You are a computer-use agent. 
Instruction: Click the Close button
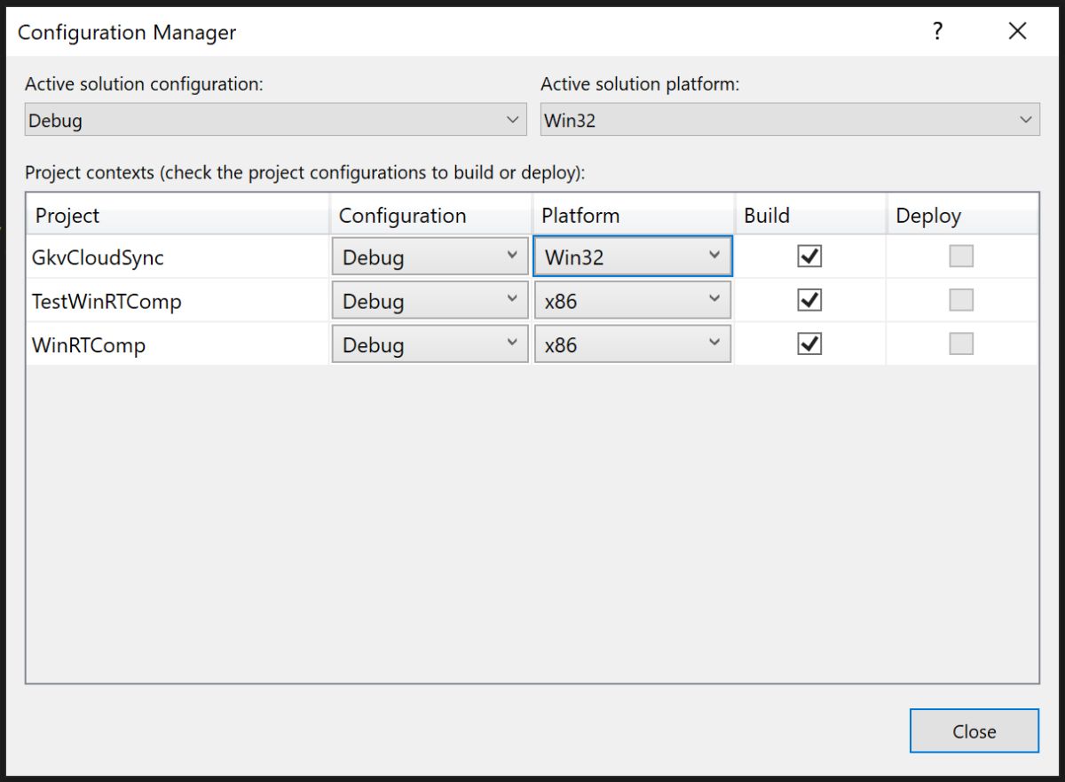pyautogui.click(x=974, y=731)
